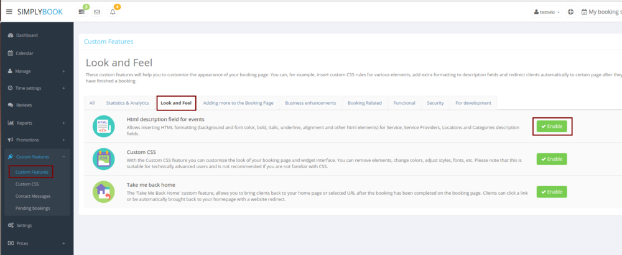Expand the Manage sidebar section
Screen dimensions: 622x255
37,71
